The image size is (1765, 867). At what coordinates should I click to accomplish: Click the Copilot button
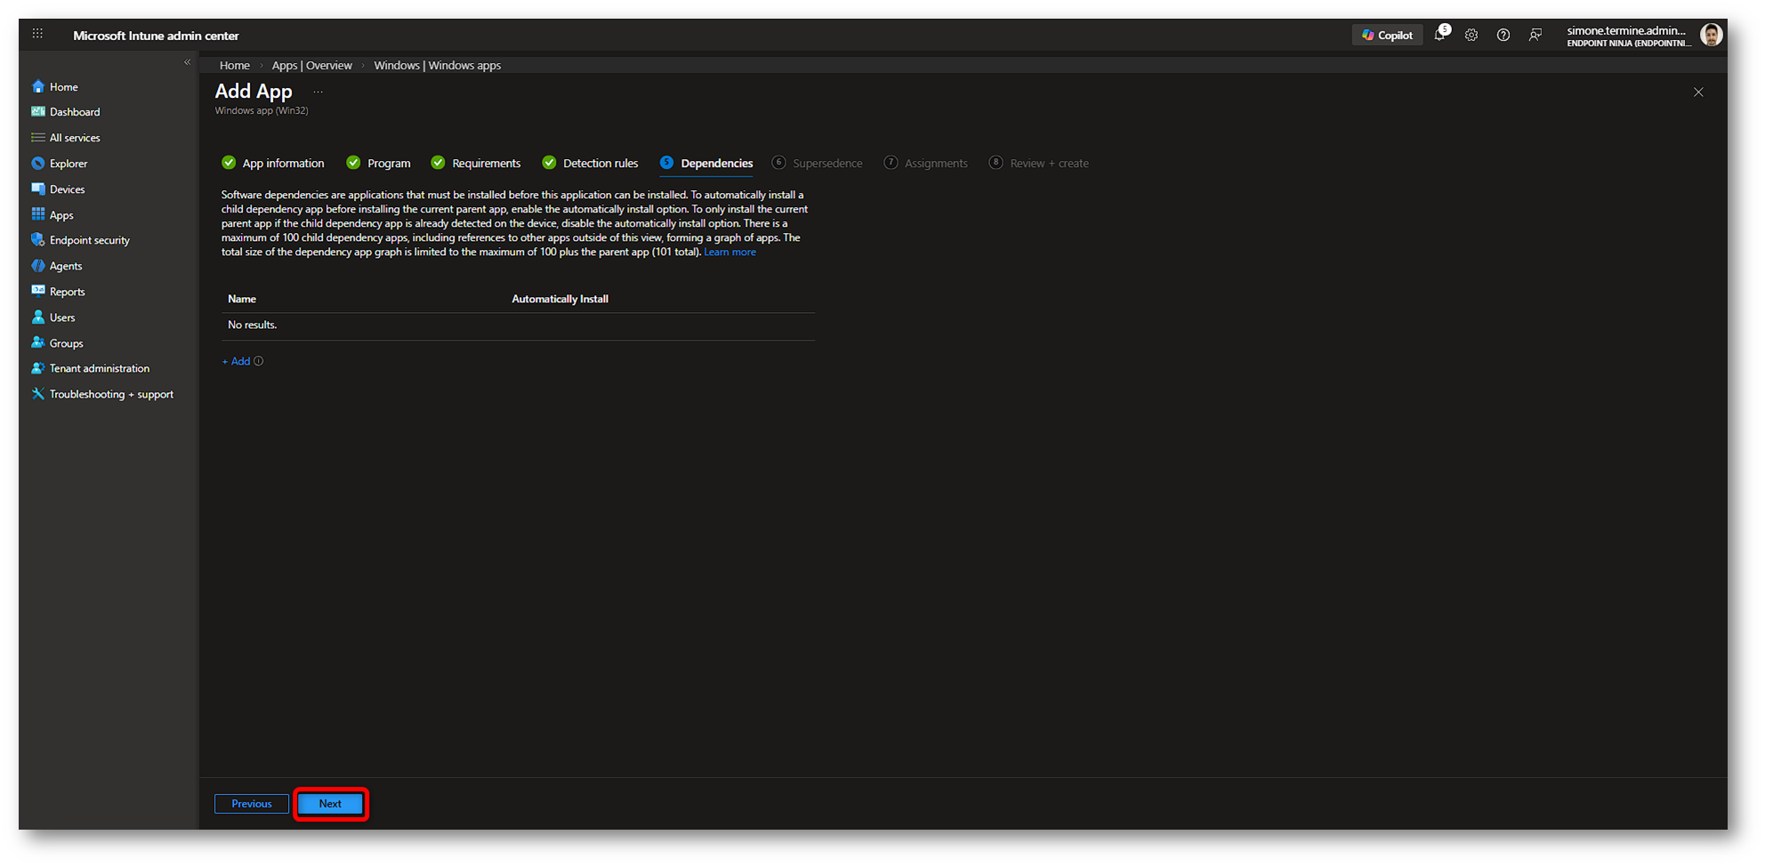pyautogui.click(x=1387, y=36)
